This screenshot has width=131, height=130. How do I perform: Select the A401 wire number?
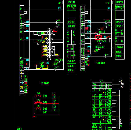[x=45, y=96]
